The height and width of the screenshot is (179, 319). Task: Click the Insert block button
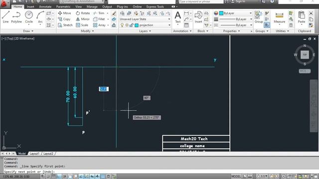(198, 17)
